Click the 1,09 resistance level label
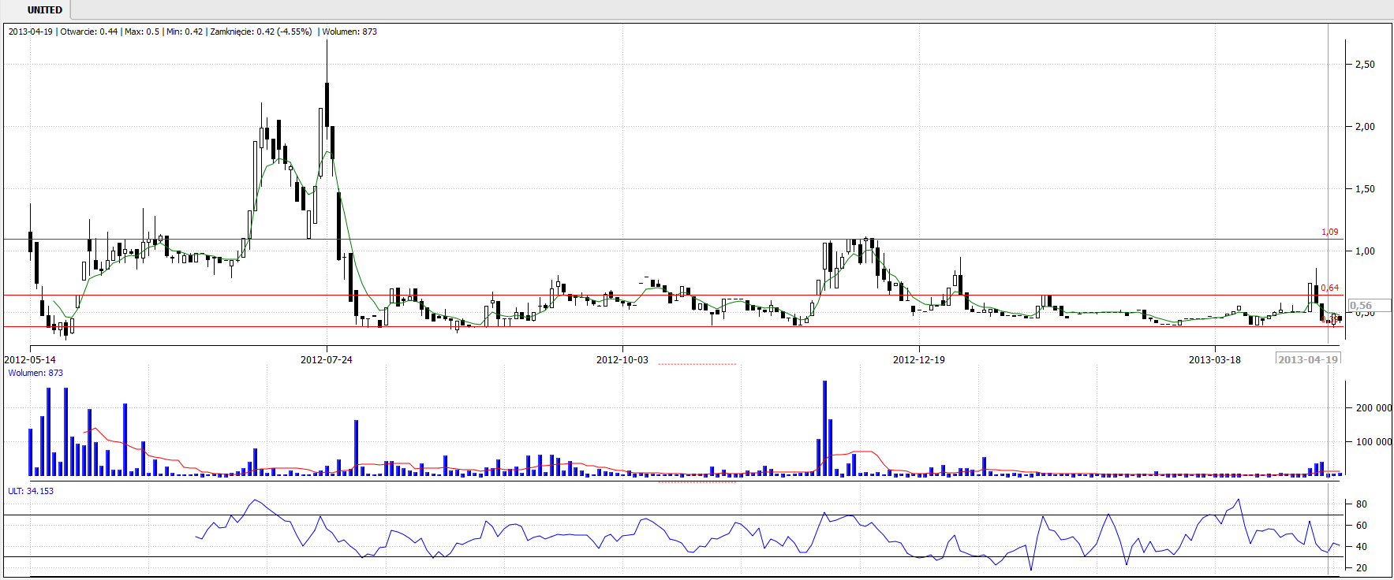The height and width of the screenshot is (580, 1394). coord(1329,232)
